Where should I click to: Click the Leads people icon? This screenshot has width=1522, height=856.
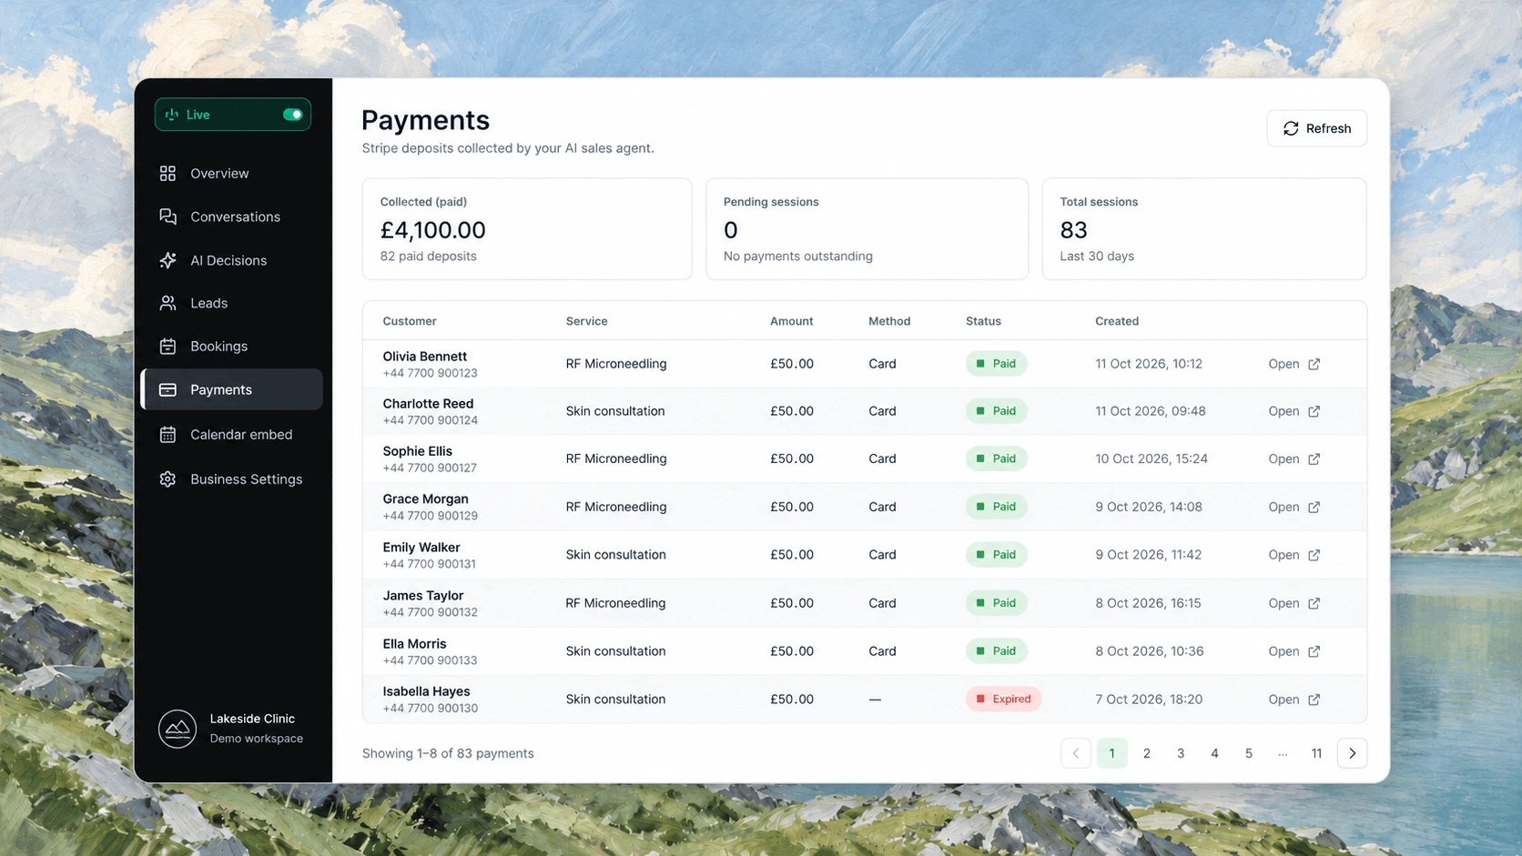(x=167, y=303)
